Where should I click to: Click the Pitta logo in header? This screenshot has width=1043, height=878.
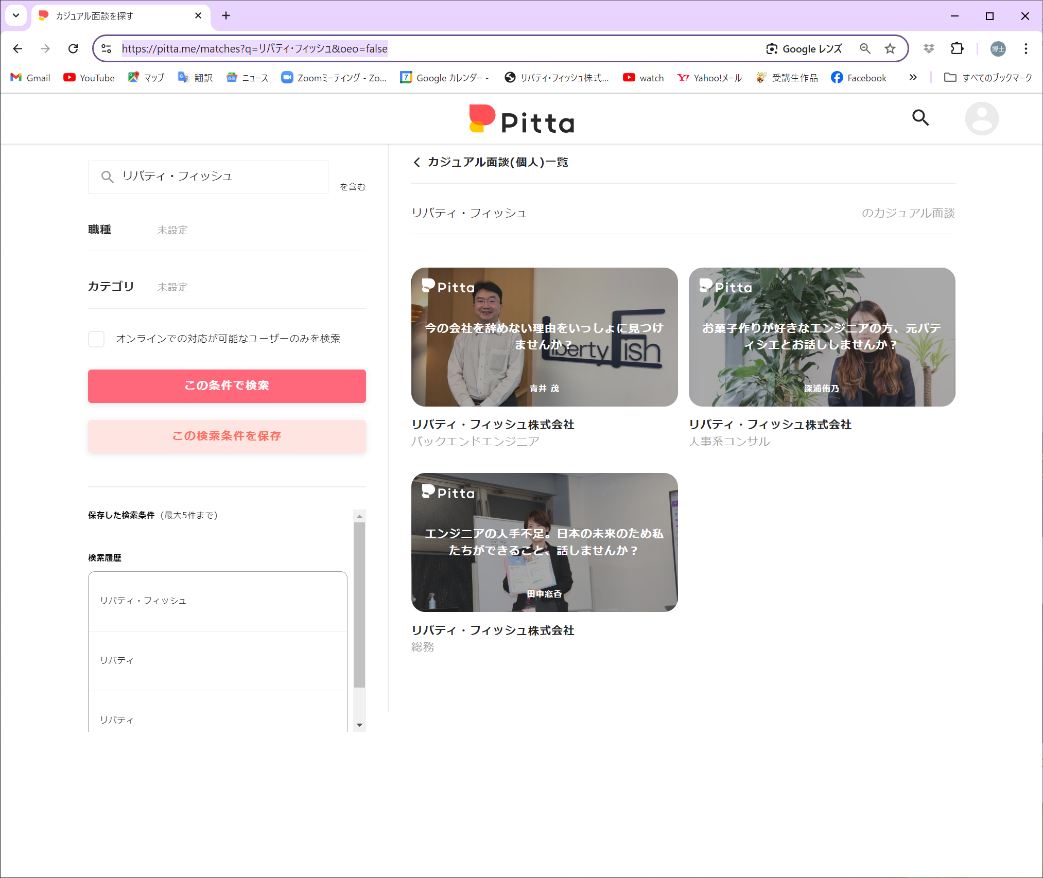521,119
